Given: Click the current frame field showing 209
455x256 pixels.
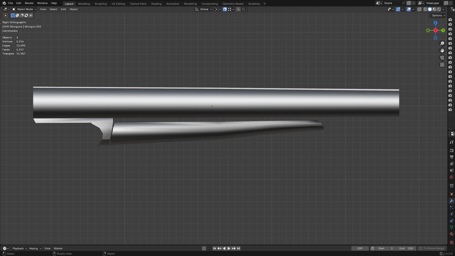Looking at the screenshot, I should point(360,248).
